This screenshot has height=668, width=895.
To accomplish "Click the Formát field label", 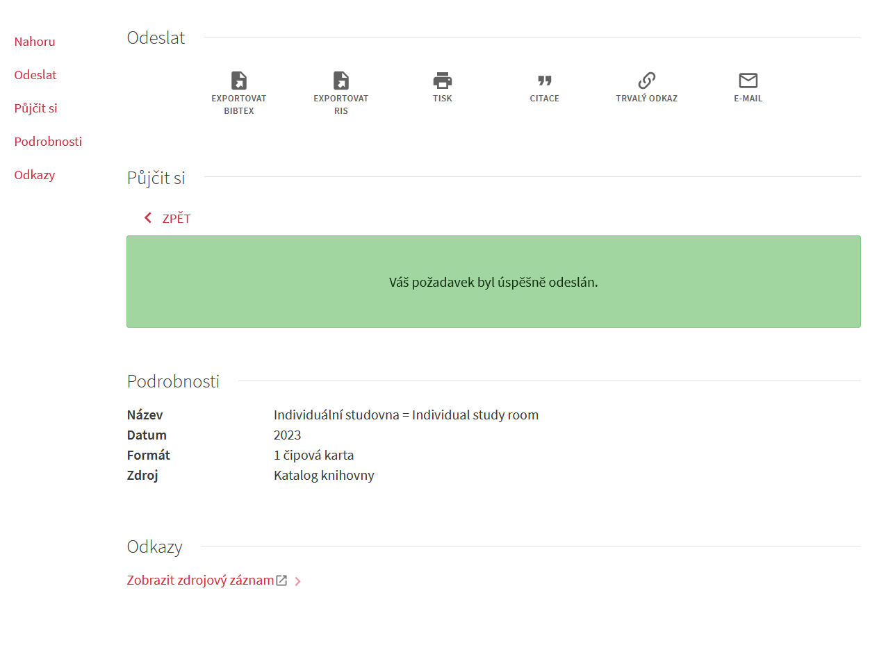I will (149, 456).
